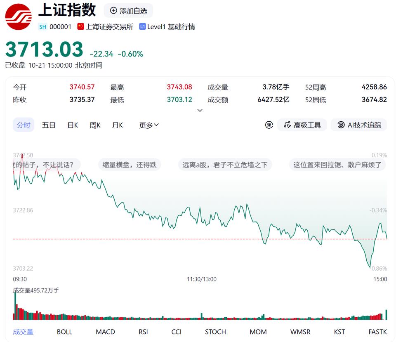Click the AI技术追踪 spiral icon
The height and width of the screenshot is (342, 396).
[x=341, y=125]
